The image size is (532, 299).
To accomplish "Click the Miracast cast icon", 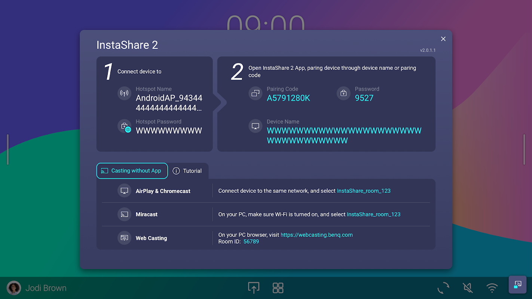I will [x=124, y=214].
